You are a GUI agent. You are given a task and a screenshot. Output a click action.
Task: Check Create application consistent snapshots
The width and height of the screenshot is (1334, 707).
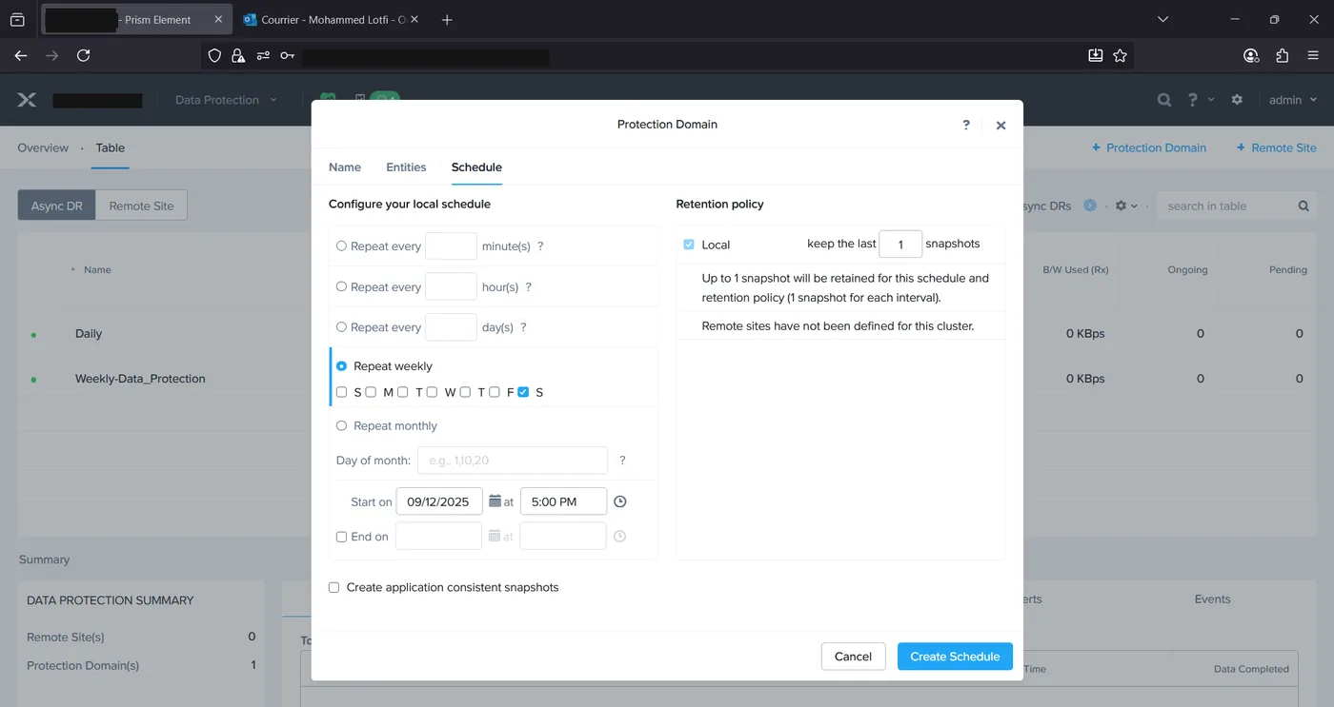pyautogui.click(x=333, y=588)
